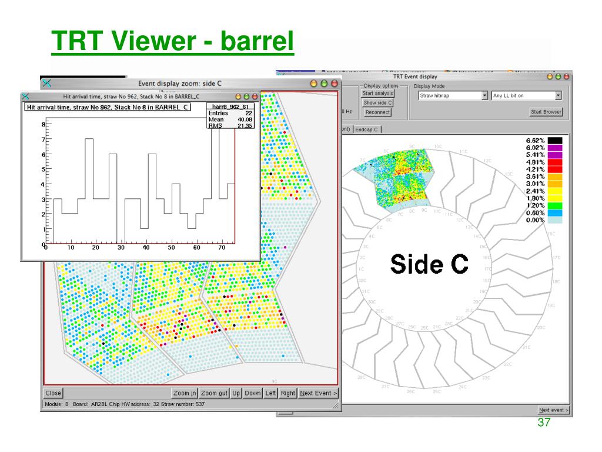
Task: Close the TRT Event display window
Action: click(x=566, y=77)
